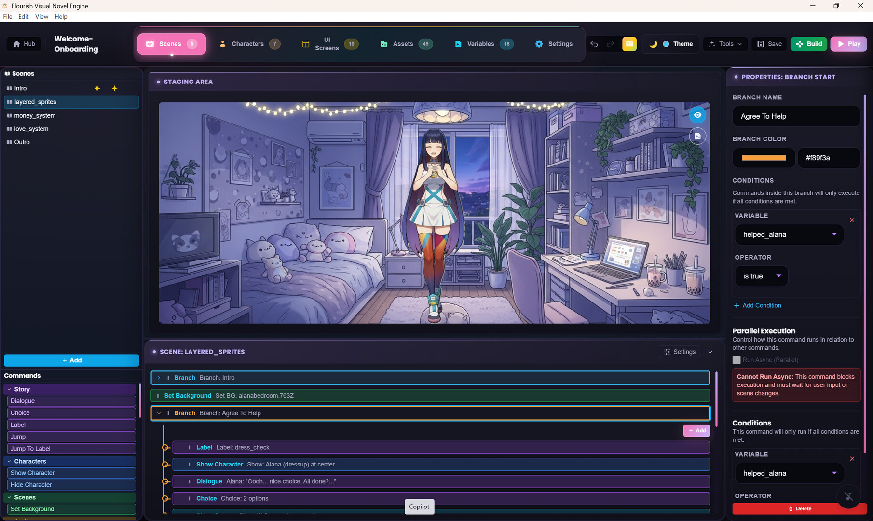873x521 pixels.
Task: Click the yellow notes icon in toolbar
Action: click(x=629, y=44)
